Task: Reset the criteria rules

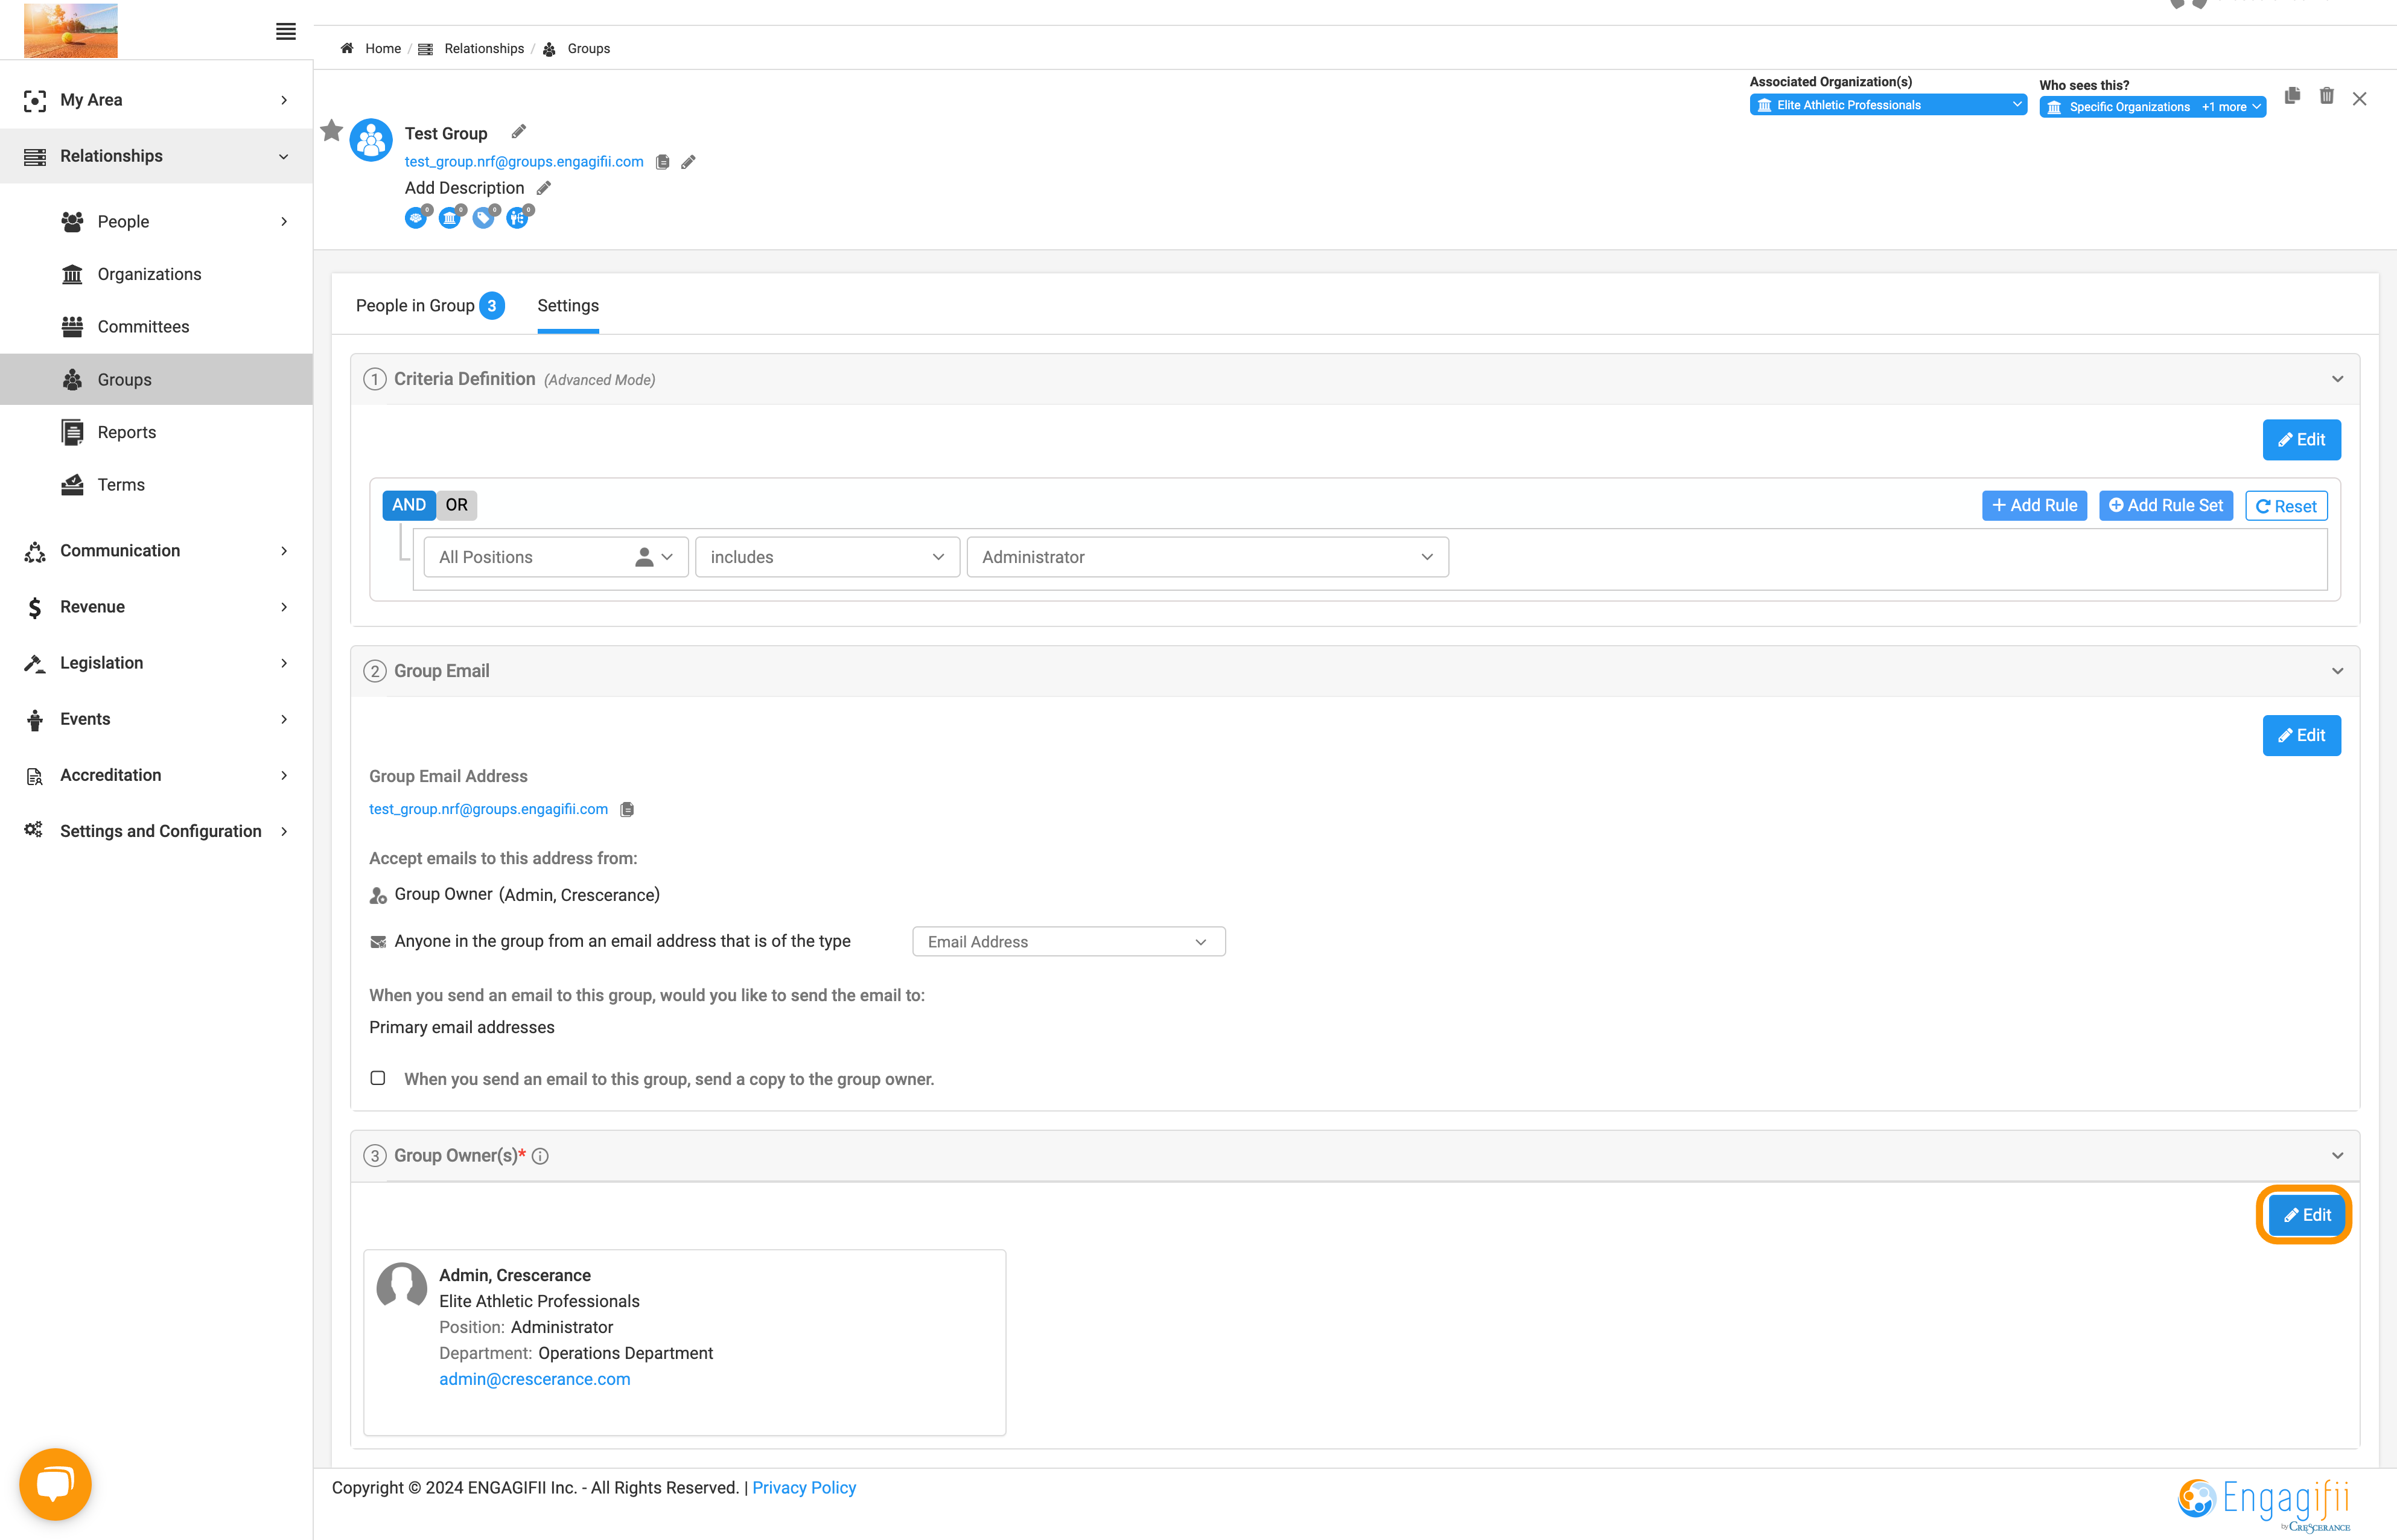Action: coord(2286,506)
